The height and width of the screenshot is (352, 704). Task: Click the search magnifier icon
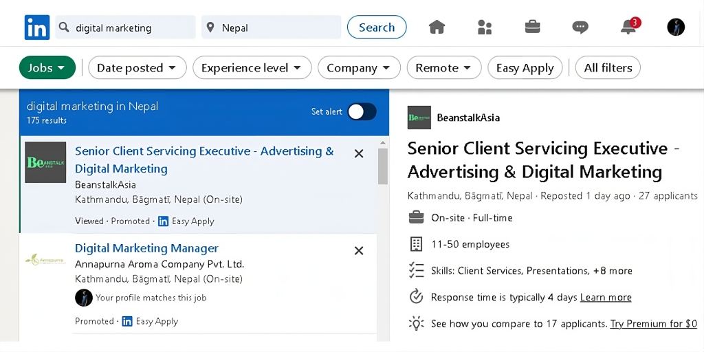tap(64, 27)
